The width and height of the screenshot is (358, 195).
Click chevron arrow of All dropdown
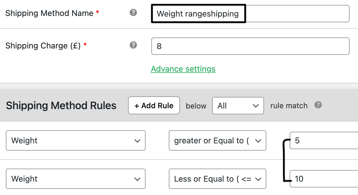coord(256,106)
